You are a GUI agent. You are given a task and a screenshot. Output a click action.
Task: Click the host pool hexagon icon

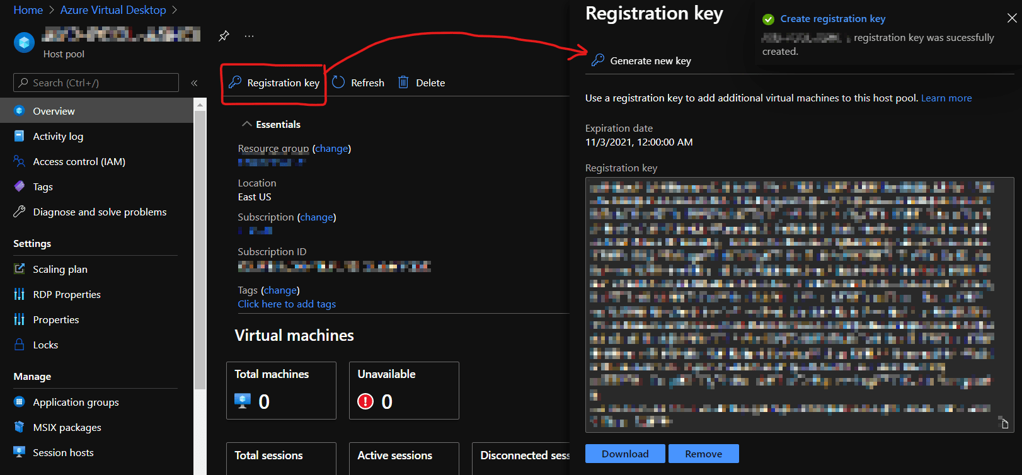[24, 43]
